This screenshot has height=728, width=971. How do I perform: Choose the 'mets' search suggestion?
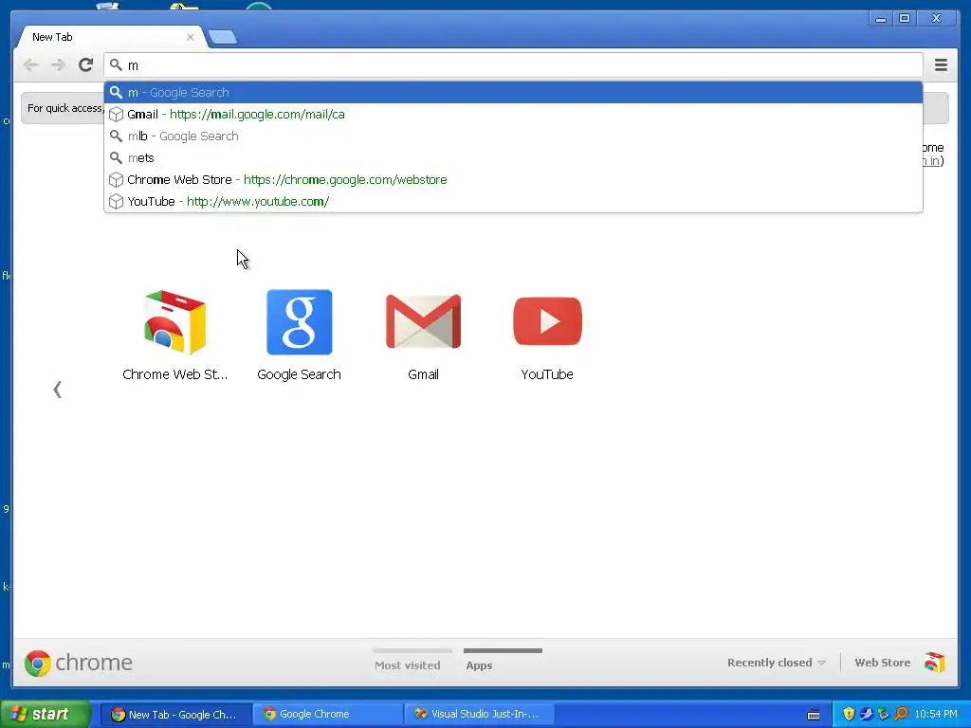tap(513, 158)
